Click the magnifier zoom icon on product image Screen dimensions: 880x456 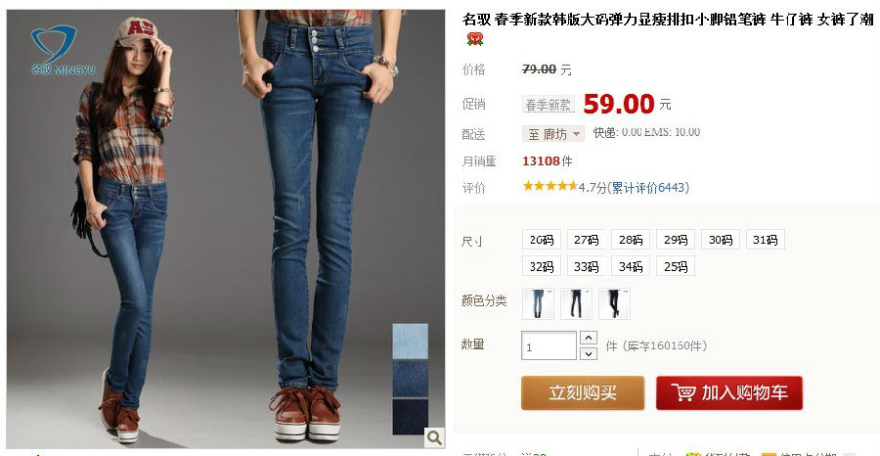434,436
